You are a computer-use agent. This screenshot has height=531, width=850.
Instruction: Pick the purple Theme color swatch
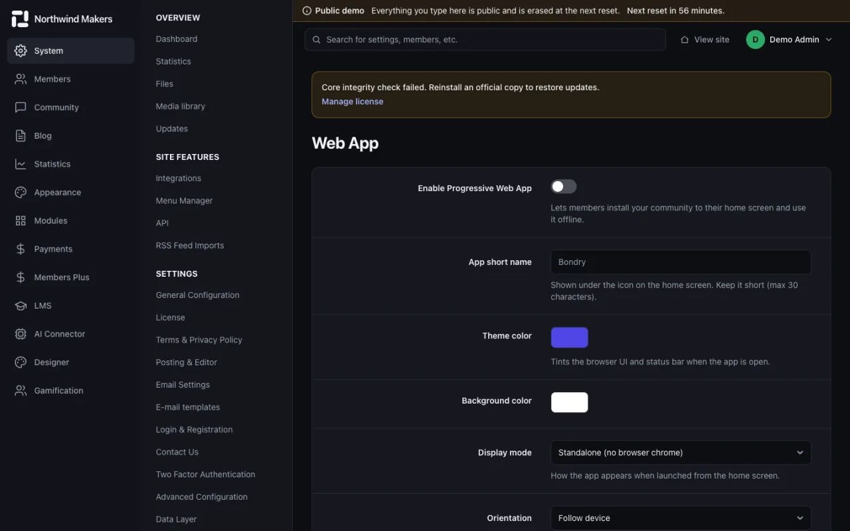click(570, 337)
